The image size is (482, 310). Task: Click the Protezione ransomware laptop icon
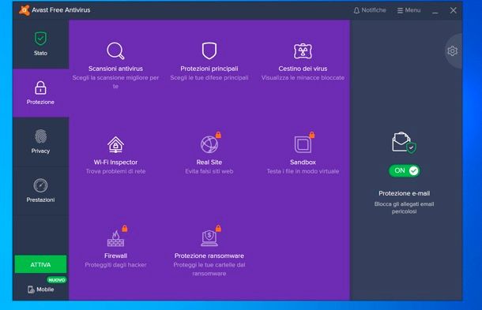209,238
